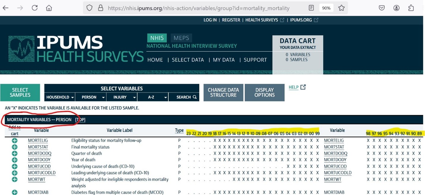
Task: Add MORTDODY to the data cart
Action: (15, 160)
